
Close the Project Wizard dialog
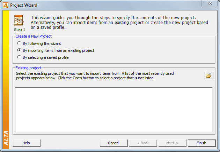(210, 3)
